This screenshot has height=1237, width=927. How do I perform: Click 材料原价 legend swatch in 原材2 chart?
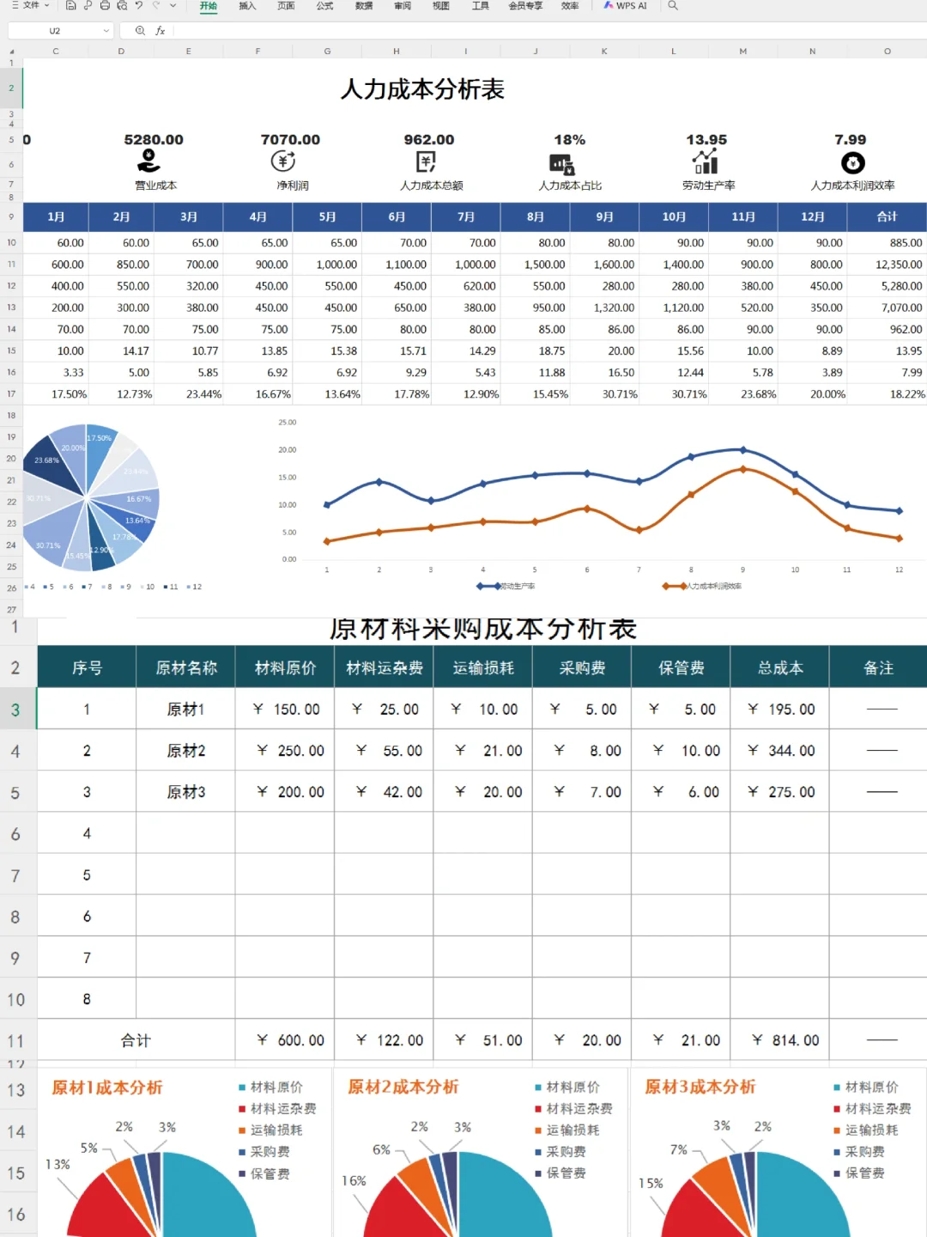tap(538, 1088)
